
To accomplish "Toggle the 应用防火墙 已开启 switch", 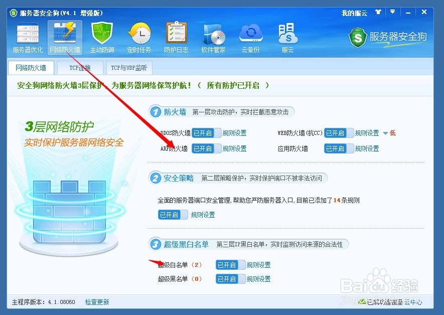I will click(x=339, y=148).
